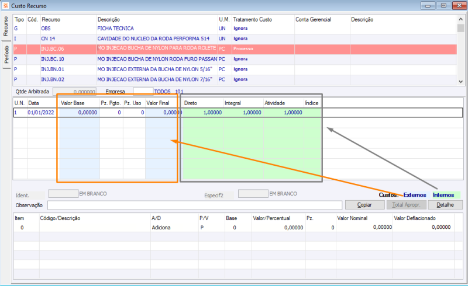Click the Integral 1,00000 cell
This screenshot has width=468, height=286.
coord(243,113)
